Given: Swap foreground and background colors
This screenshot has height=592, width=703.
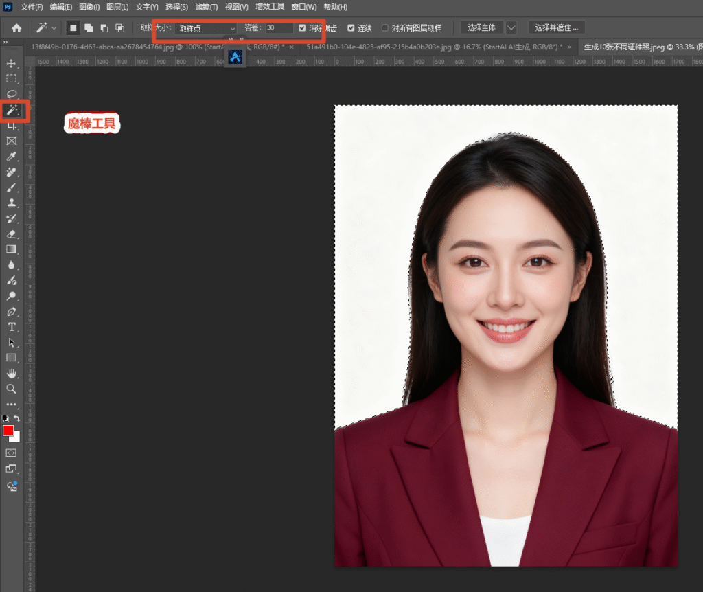Looking at the screenshot, I should pos(17,418).
